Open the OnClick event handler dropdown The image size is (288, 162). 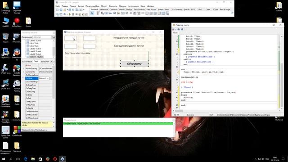(x=48, y=78)
